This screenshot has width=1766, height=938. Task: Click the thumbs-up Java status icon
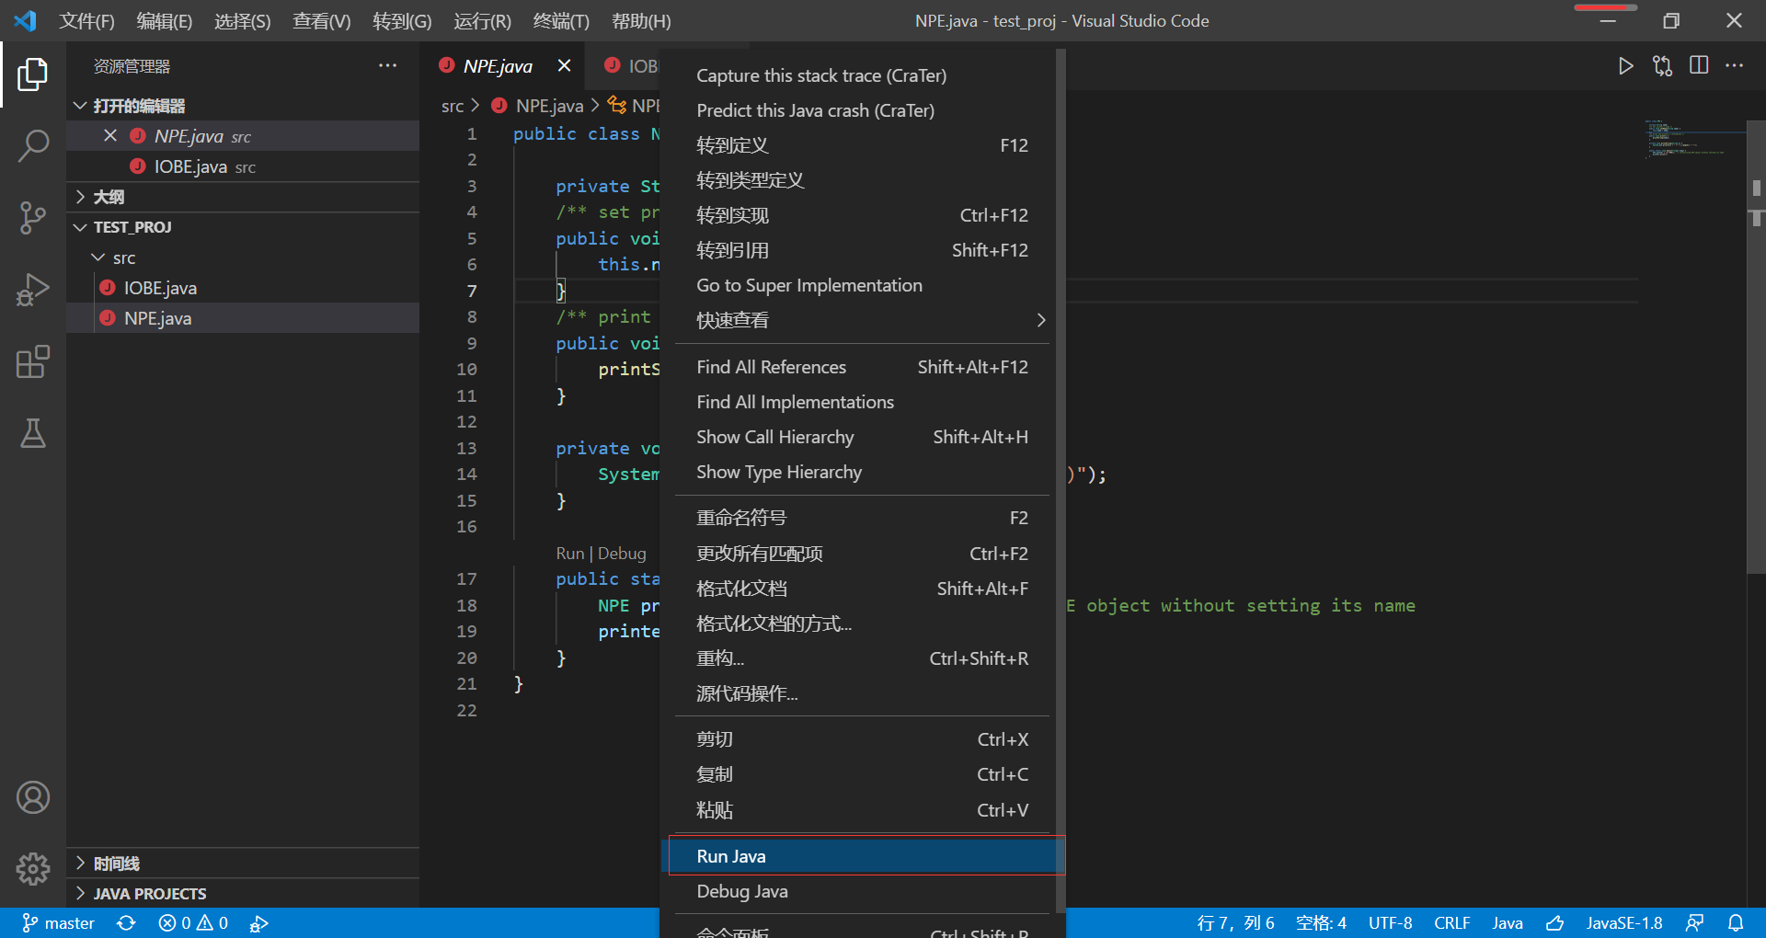pyautogui.click(x=1555, y=923)
